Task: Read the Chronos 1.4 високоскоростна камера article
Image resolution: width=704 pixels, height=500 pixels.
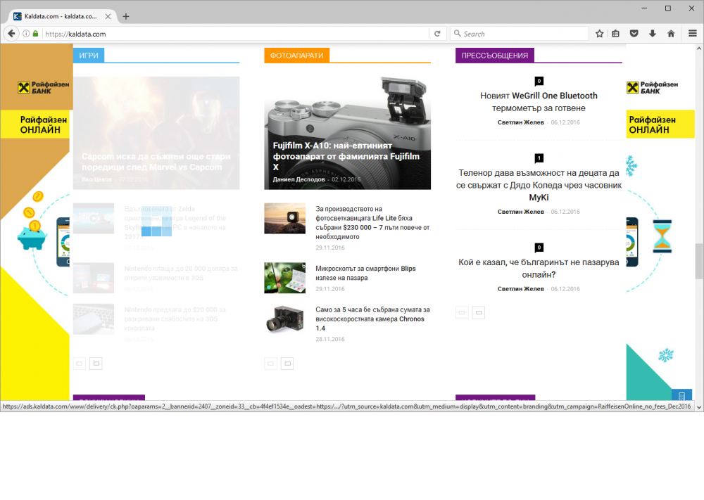Action: [x=372, y=319]
